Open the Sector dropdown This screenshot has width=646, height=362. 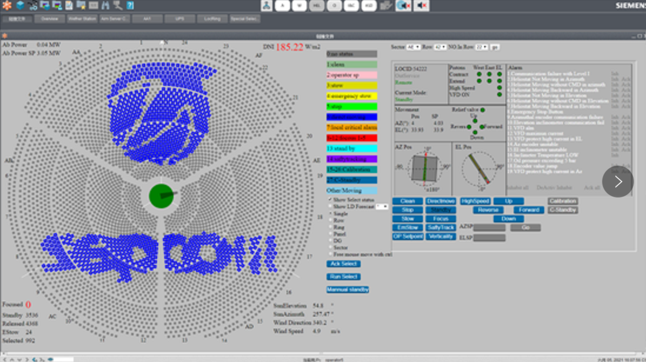coord(414,47)
